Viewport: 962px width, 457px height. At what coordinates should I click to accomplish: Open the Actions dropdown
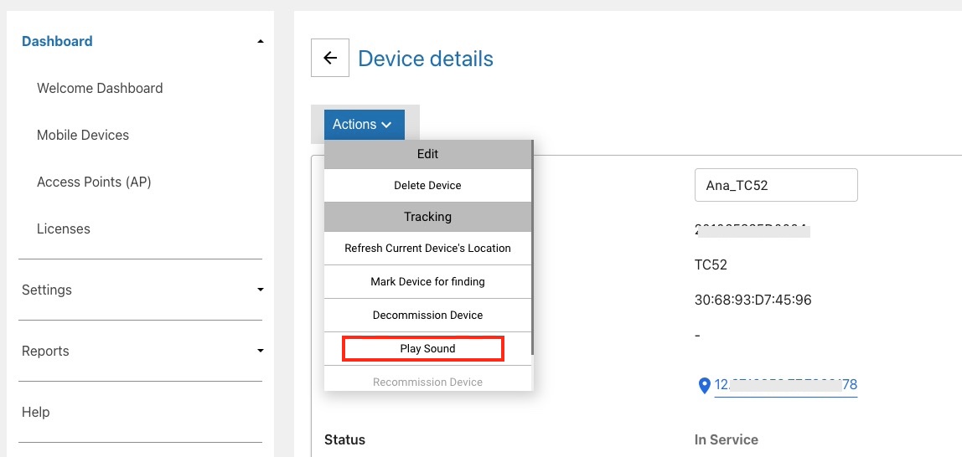pos(364,125)
